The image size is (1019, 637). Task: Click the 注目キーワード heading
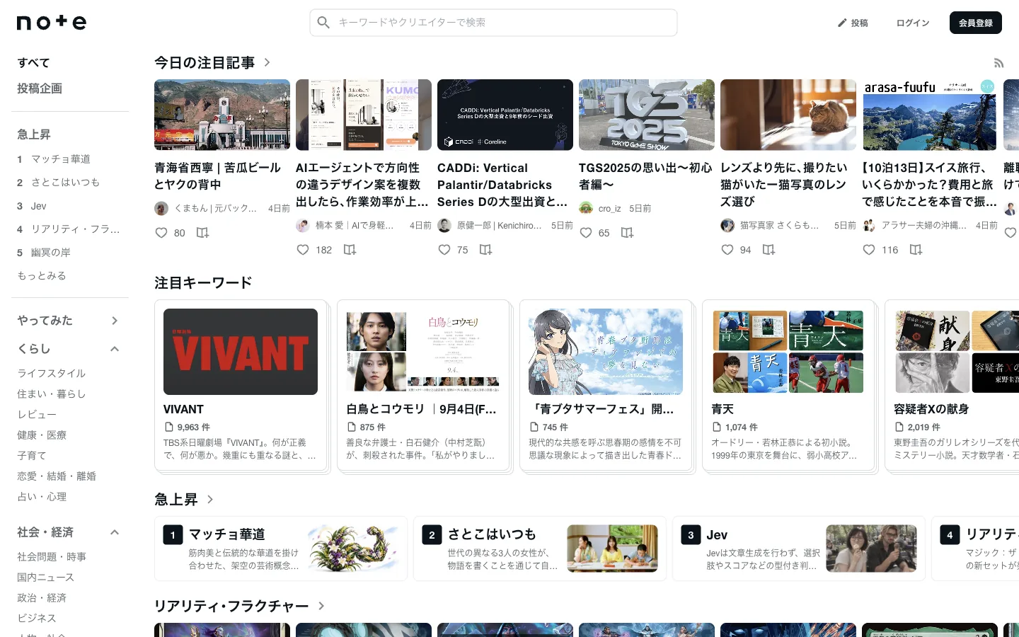coord(203,282)
